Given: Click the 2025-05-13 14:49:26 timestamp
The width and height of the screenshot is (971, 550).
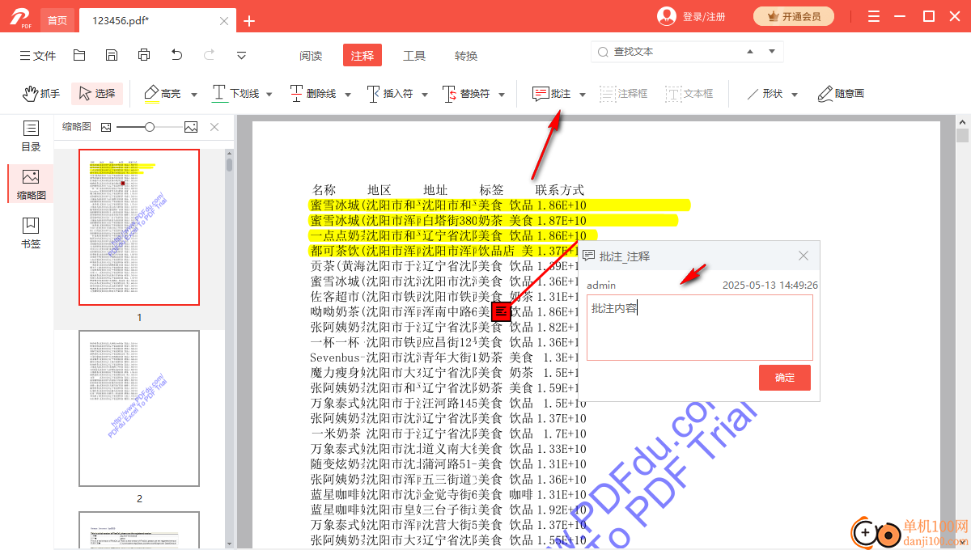Looking at the screenshot, I should (x=770, y=286).
